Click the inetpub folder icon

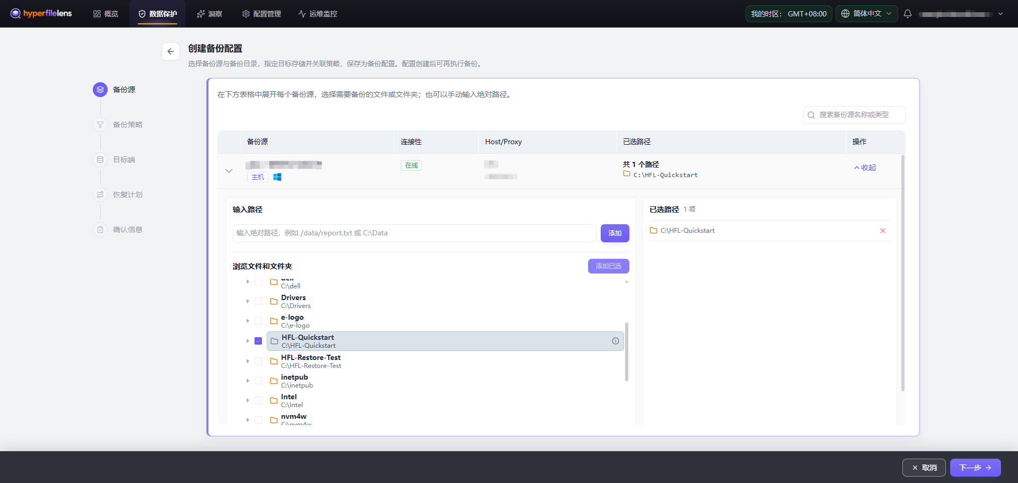pos(274,381)
